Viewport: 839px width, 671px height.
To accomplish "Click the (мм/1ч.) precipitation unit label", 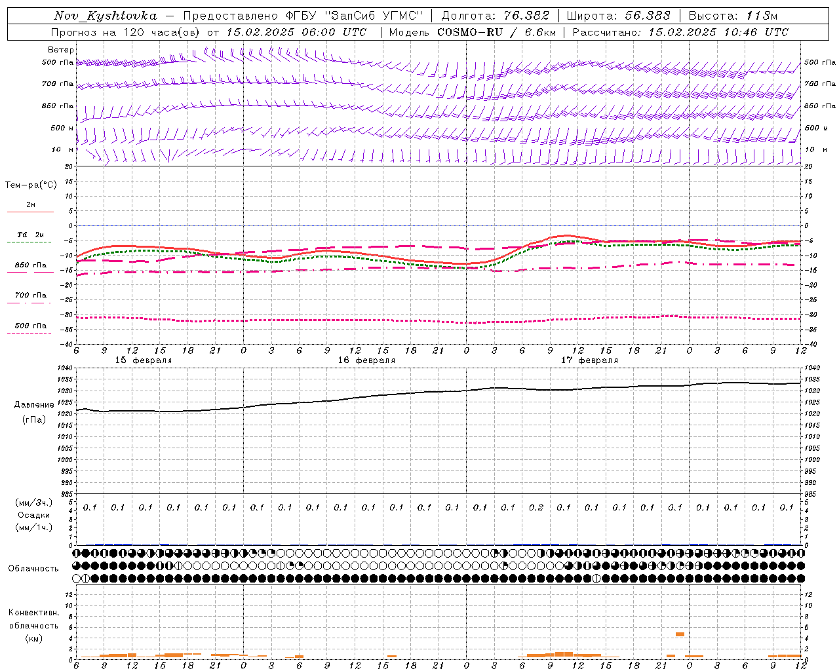I will 34,527.
